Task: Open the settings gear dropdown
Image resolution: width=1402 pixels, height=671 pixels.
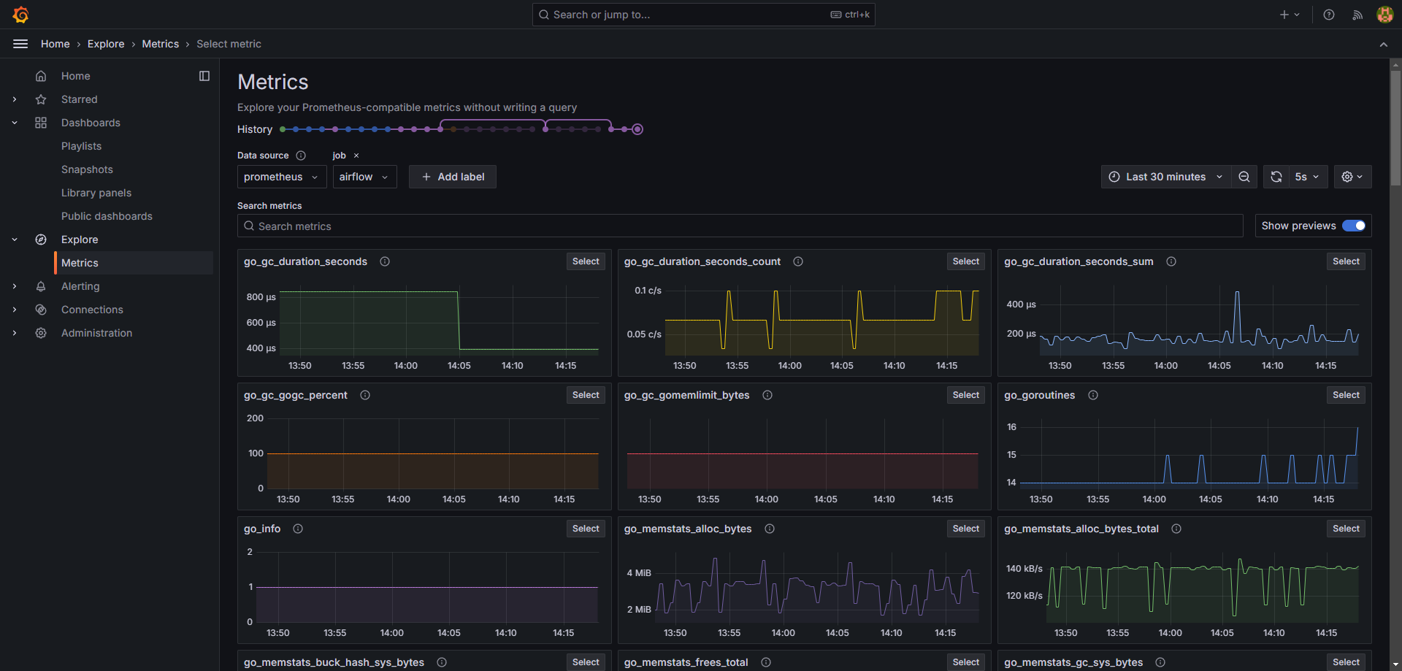Action: pyautogui.click(x=1352, y=177)
